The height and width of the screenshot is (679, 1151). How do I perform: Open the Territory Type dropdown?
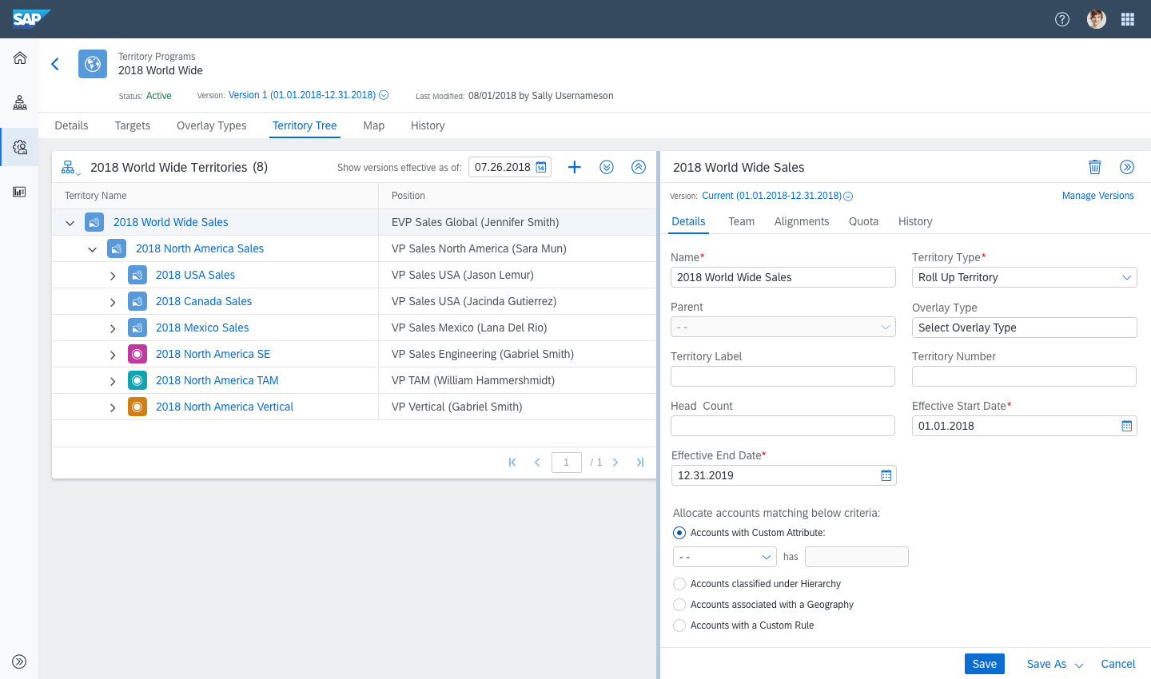pyautogui.click(x=1025, y=277)
